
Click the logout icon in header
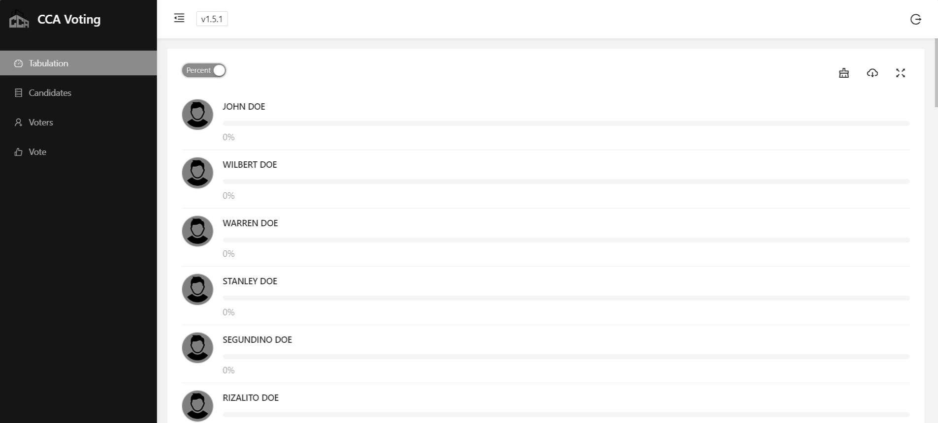915,19
